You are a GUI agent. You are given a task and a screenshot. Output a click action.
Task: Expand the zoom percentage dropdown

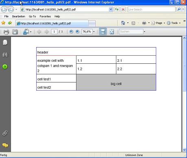[x=94, y=32]
